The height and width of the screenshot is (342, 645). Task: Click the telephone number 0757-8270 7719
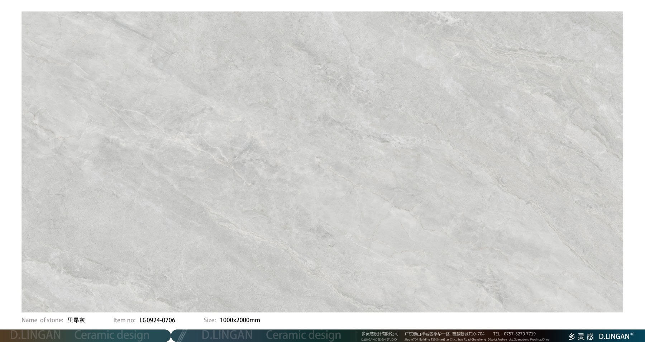pos(519,334)
